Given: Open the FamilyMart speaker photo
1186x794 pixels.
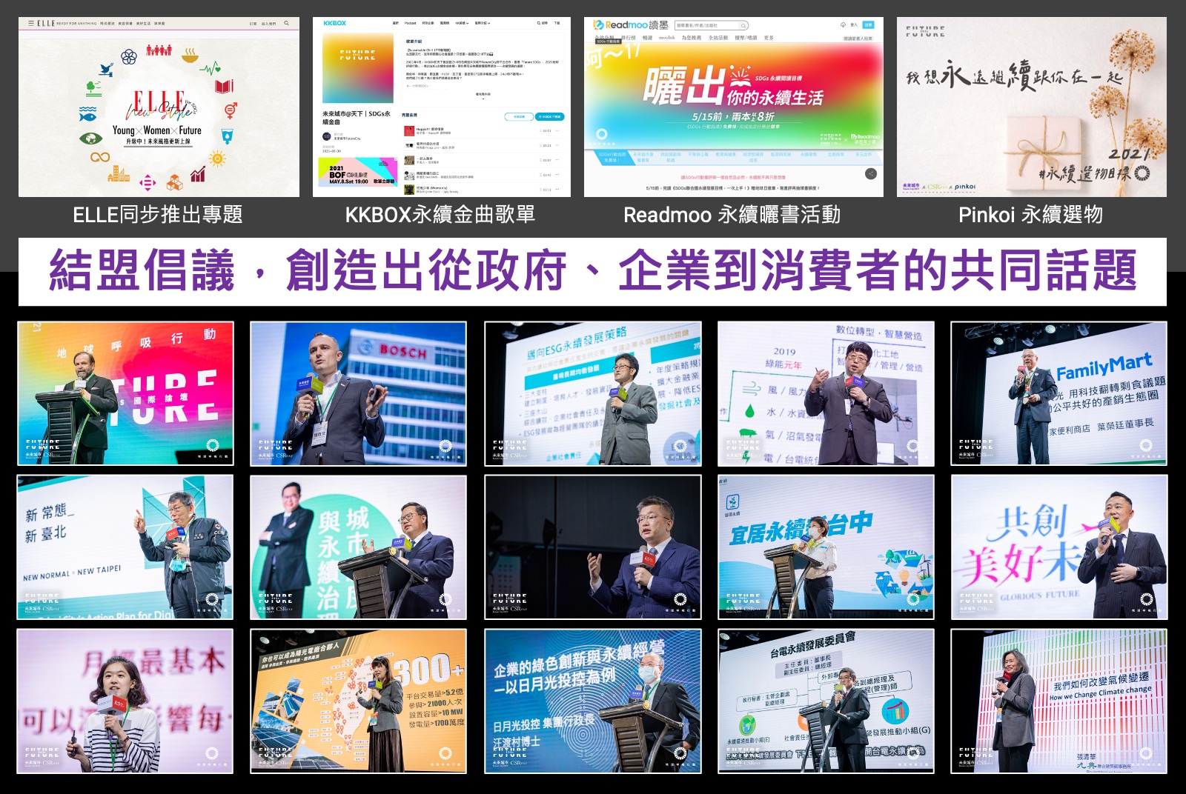Looking at the screenshot, I should click(1059, 393).
